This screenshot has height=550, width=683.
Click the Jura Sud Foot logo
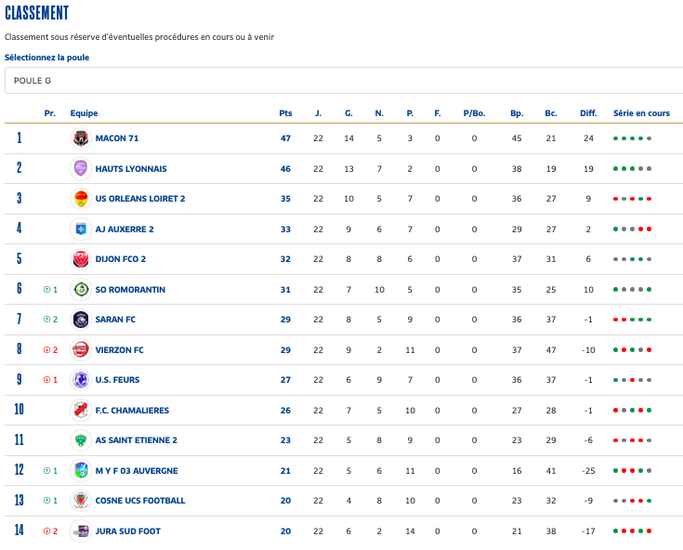pyautogui.click(x=81, y=530)
